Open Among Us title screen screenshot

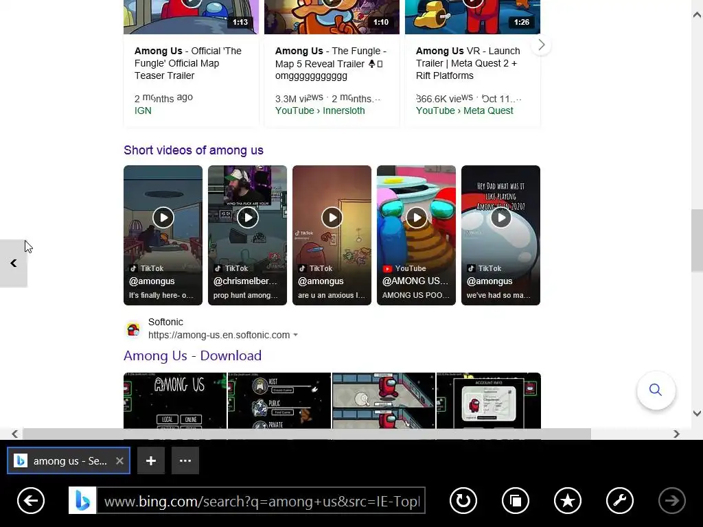coord(175,401)
